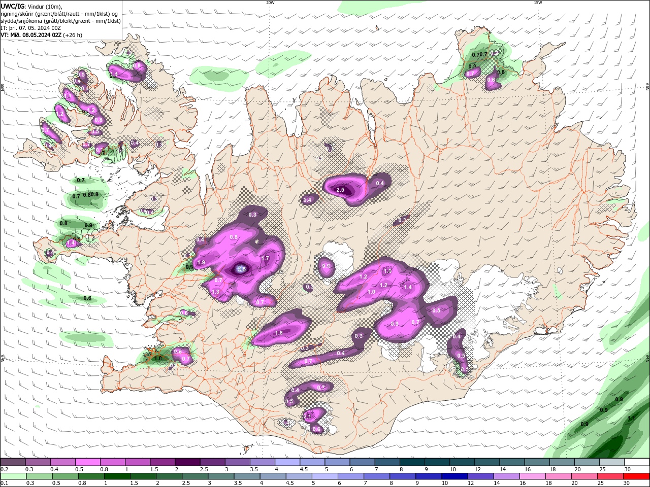This screenshot has height=487, width=650.
Task: Click the 0.2–0.3 swatch in upper snow legend
Action: point(13,462)
